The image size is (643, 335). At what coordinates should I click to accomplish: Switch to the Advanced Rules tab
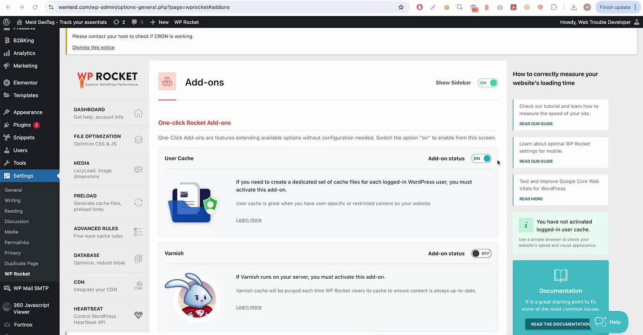(x=108, y=232)
